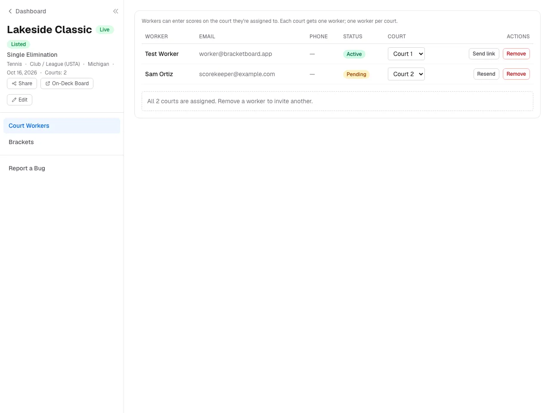Click the Michigan location text
The image size is (551, 413).
coord(99,64)
